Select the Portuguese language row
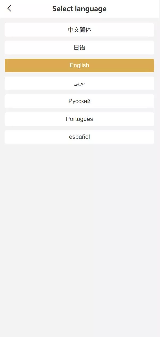Image resolution: width=160 pixels, height=337 pixels. point(79,119)
